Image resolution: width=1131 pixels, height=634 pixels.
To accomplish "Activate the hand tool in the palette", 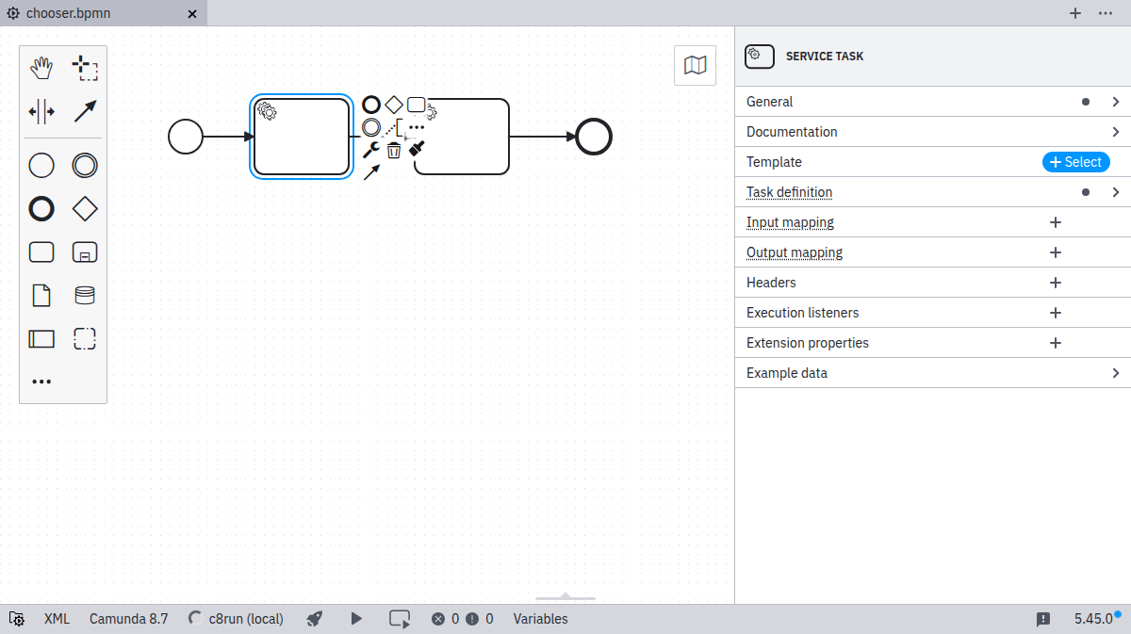I will tap(41, 68).
